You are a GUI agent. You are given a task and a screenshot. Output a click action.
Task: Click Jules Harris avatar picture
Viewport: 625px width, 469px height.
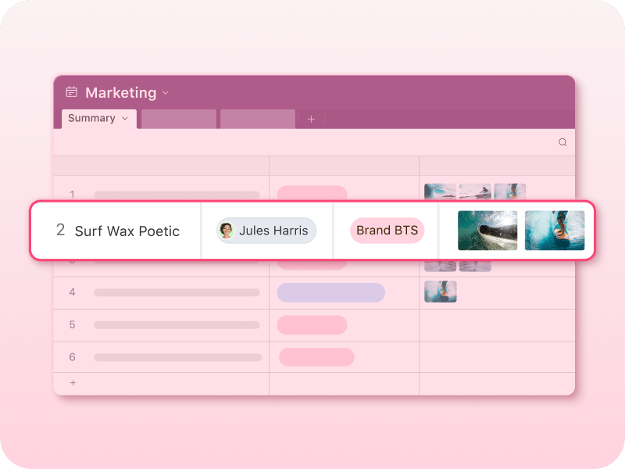pos(227,231)
